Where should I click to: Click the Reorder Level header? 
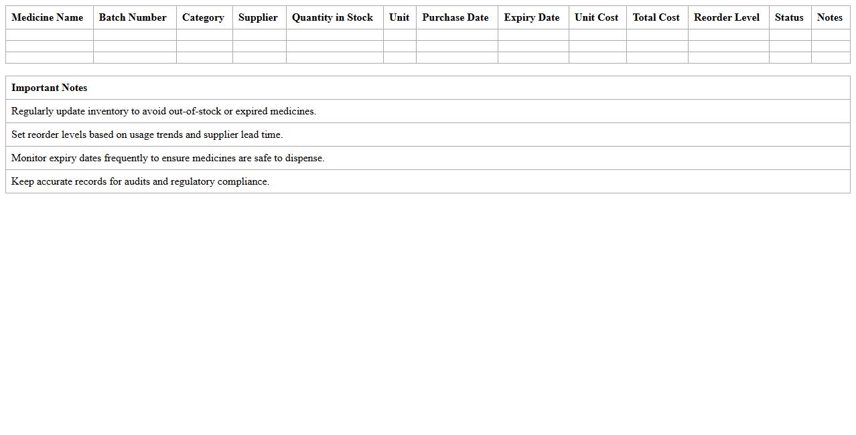tap(727, 17)
